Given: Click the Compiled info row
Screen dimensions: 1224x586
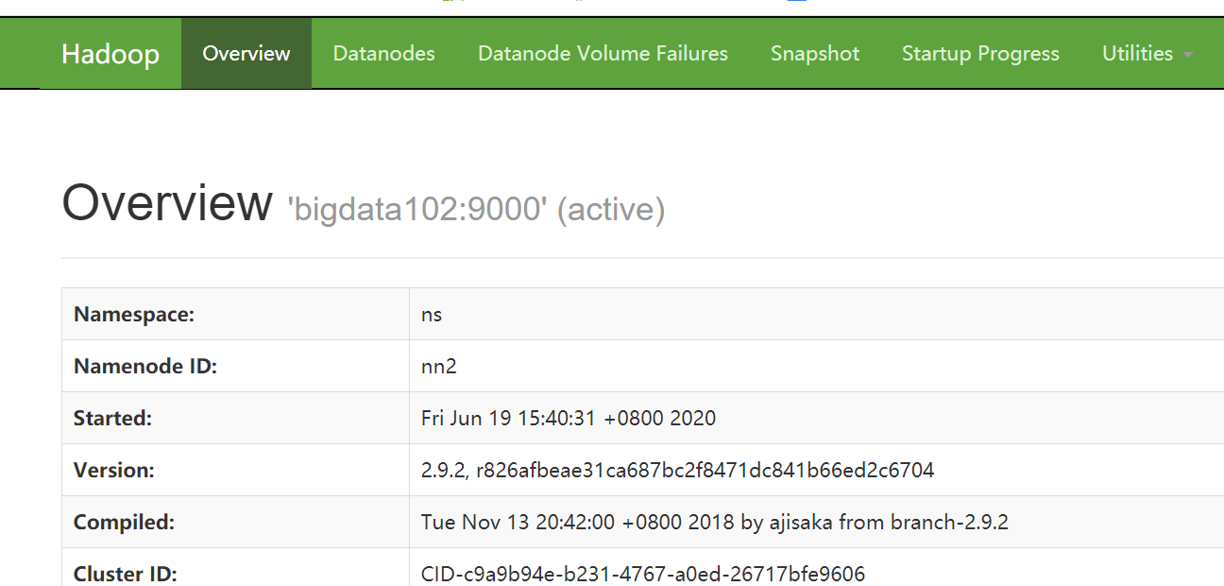Looking at the screenshot, I should pos(714,522).
